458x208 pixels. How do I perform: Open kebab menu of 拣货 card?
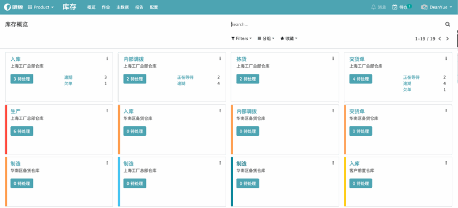point(333,59)
